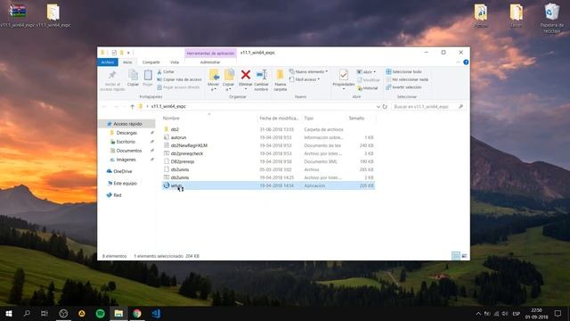This screenshot has height=321, width=570.
Task: Click the Pegar clipboard icon
Action: (x=148, y=75)
